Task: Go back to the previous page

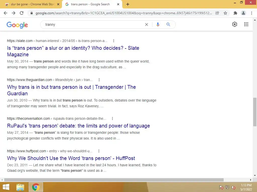Action: [6, 13]
